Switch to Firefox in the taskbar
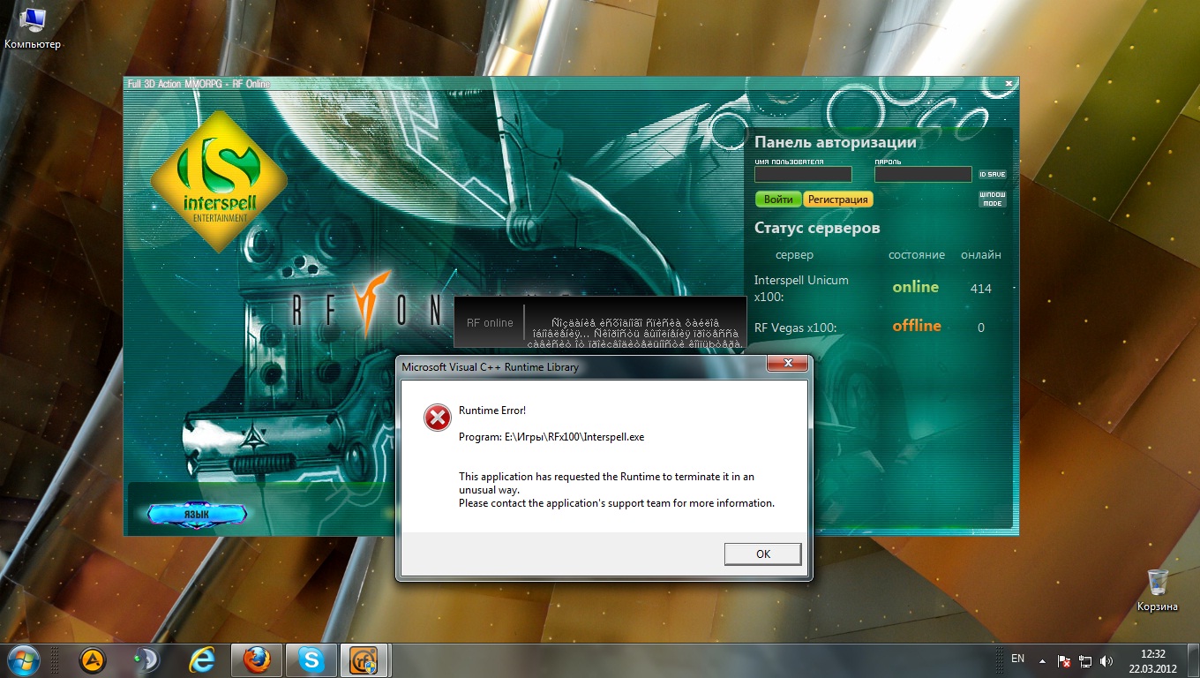 pos(256,659)
